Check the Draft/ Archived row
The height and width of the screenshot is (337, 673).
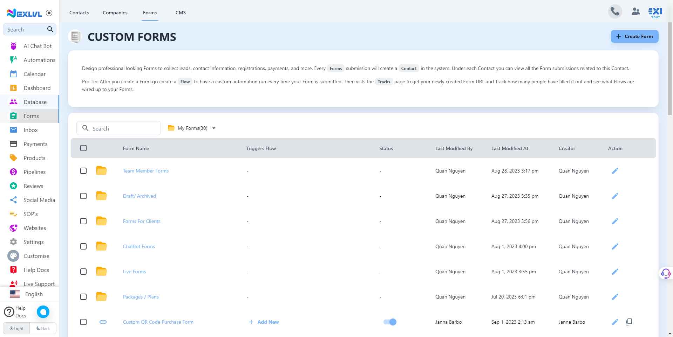pyautogui.click(x=83, y=196)
